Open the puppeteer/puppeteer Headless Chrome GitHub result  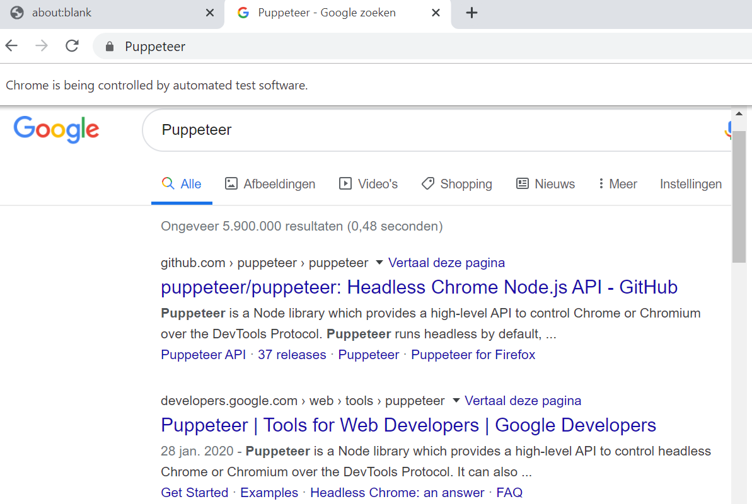pos(419,287)
